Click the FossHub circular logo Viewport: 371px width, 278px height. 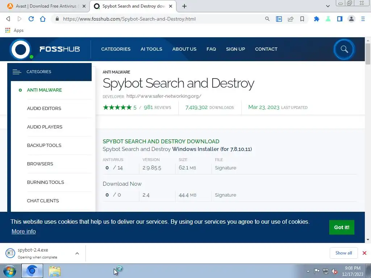tap(21, 49)
